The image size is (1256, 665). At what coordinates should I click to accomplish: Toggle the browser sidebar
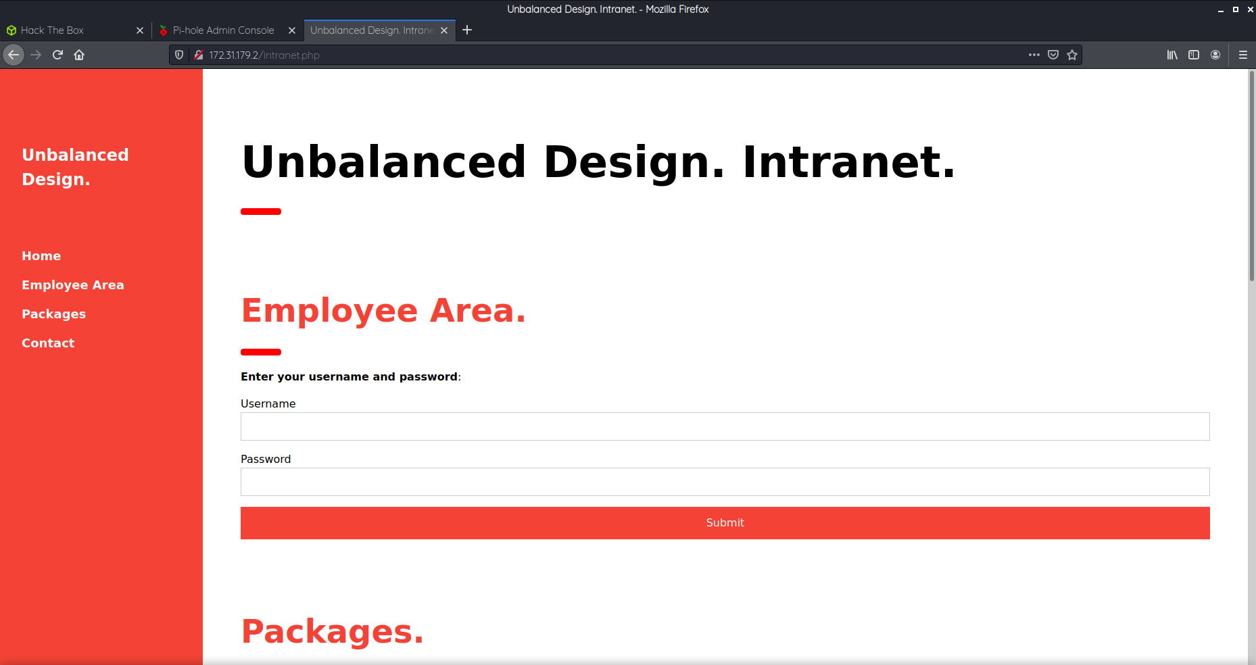tap(1193, 55)
